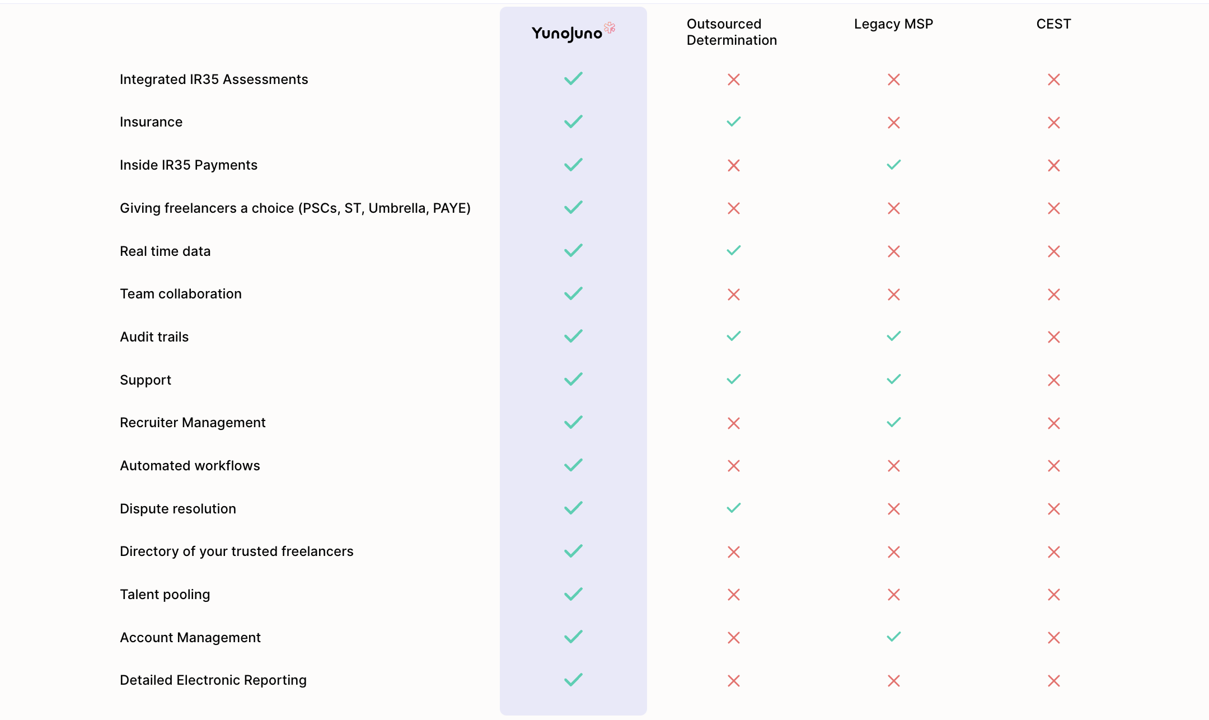Image resolution: width=1209 pixels, height=720 pixels.
Task: Click Legacy MSP checkmark for Recruiter Management
Action: [x=893, y=422]
